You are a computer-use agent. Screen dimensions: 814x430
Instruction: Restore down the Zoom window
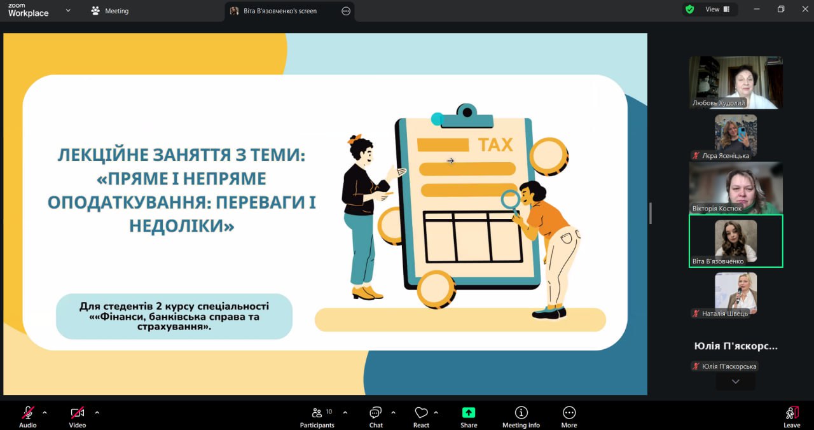tap(781, 10)
